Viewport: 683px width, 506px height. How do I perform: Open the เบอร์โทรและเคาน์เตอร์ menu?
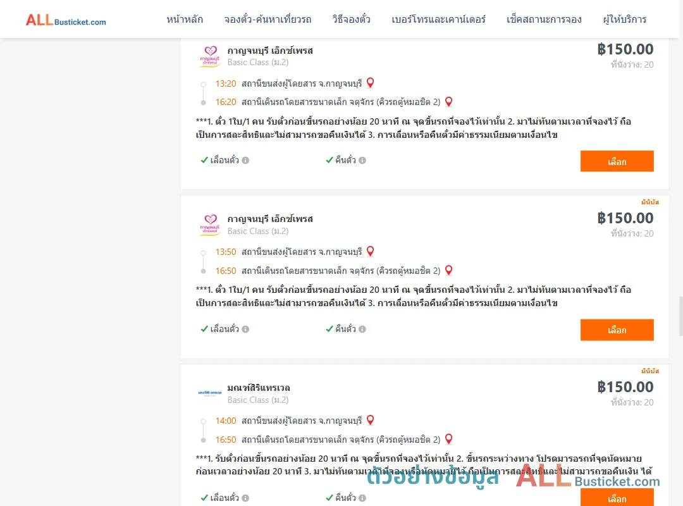click(x=438, y=20)
